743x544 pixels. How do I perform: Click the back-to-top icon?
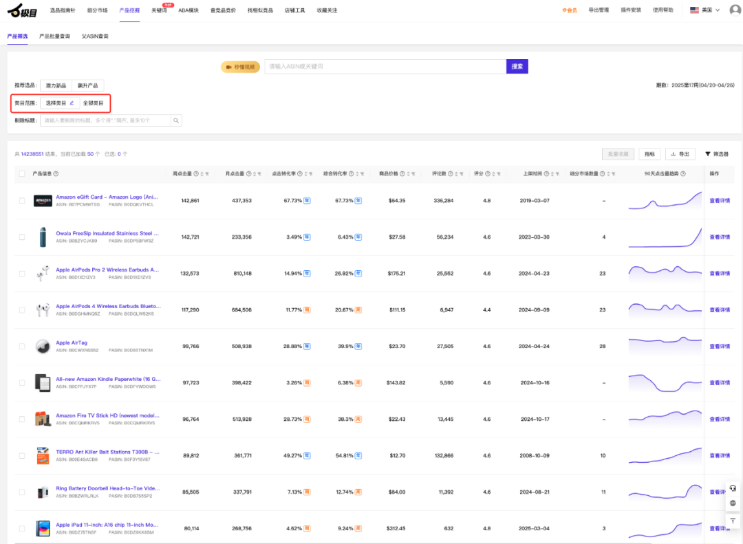click(x=733, y=521)
